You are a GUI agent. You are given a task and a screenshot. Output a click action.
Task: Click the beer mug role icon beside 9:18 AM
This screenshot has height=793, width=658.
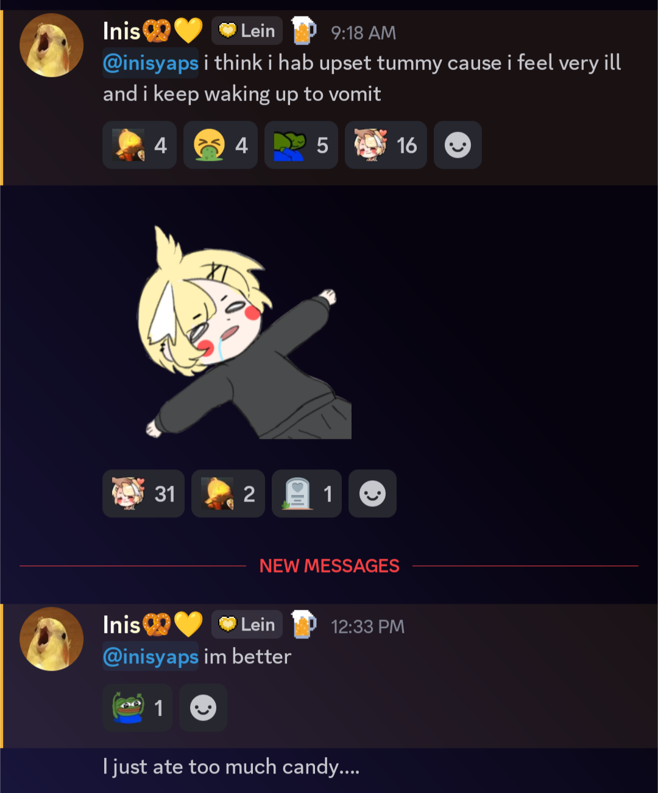(x=303, y=30)
